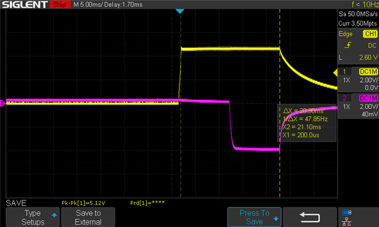Screen dimensions: 379x227
Task: Click the SIGLENT logo
Action: click(25, 5)
